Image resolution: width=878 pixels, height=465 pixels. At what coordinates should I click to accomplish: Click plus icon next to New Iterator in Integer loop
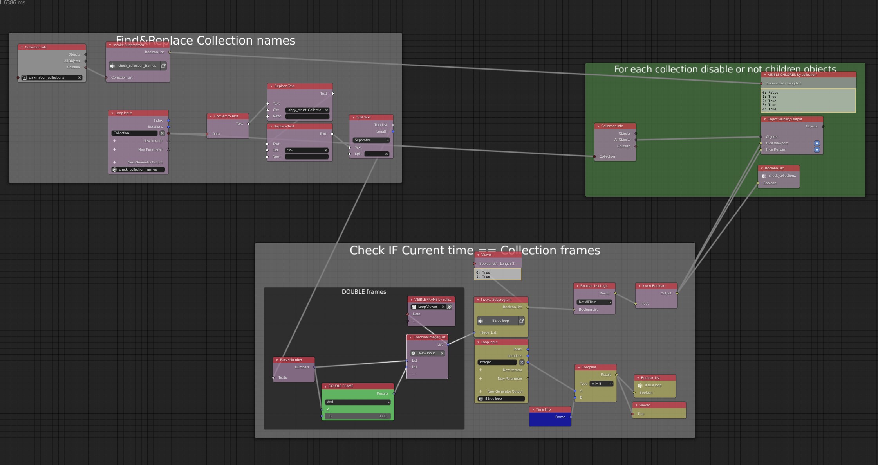click(x=481, y=370)
